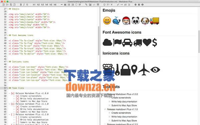Viewport: 200px width, 125px height.
Task: Toggle Create screenshots checkbox under v1.1.0 in preview
Action: click(109, 113)
